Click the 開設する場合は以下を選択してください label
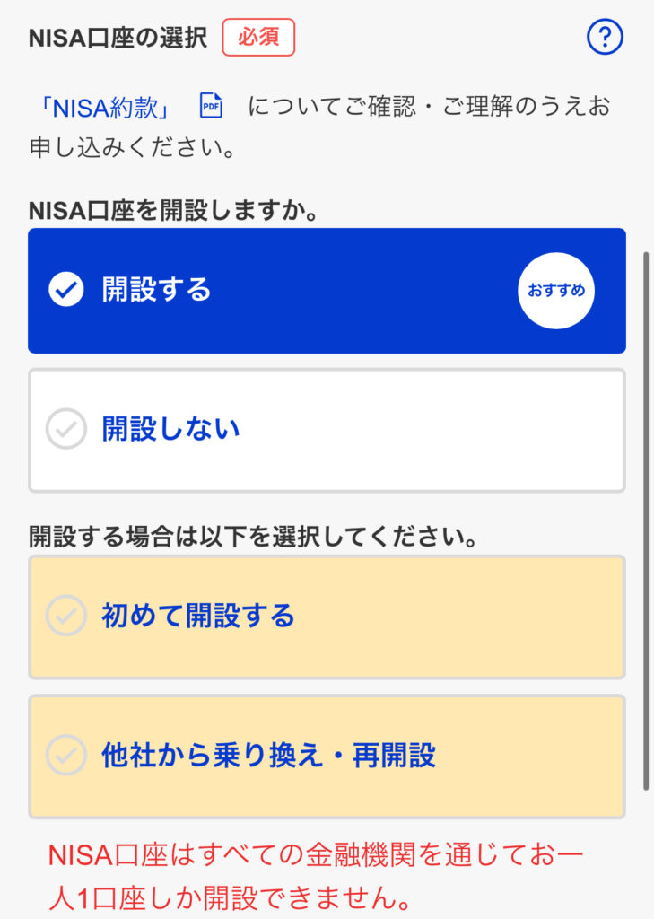 pos(252,538)
